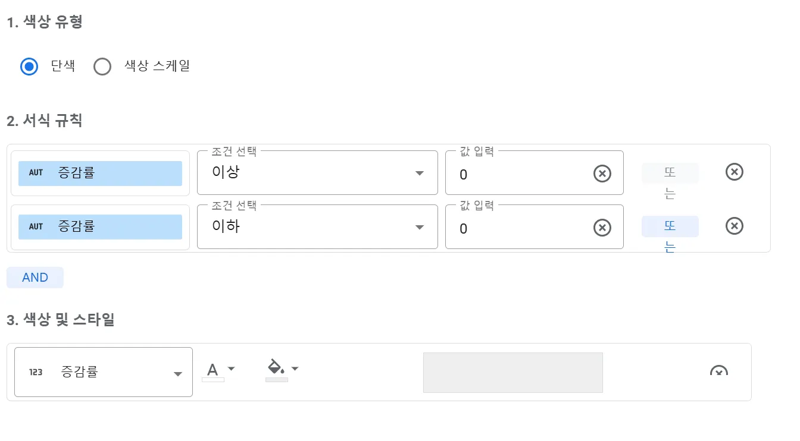
Task: Click the gray style preview box
Action: click(x=512, y=373)
